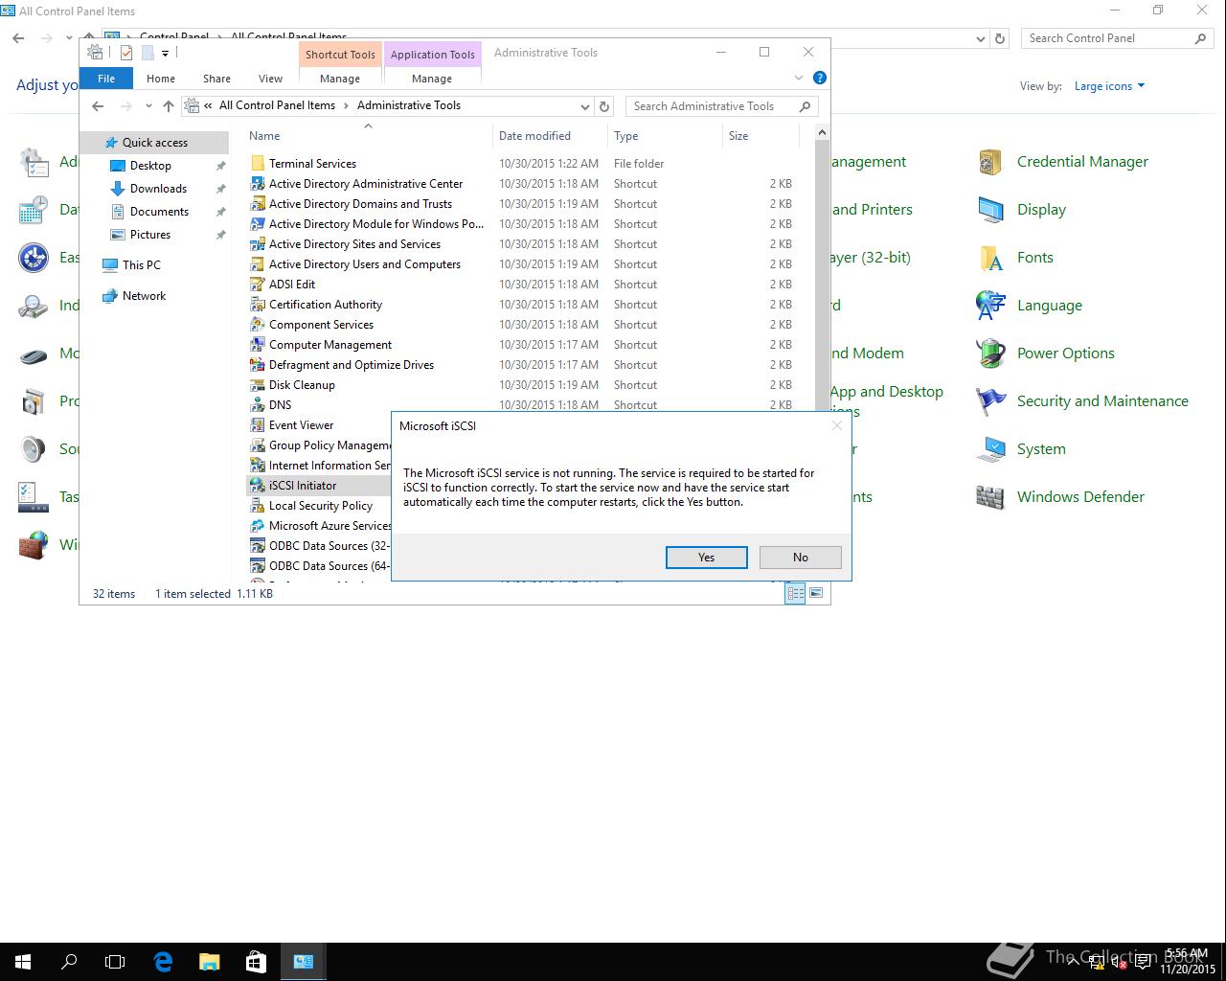Select Network in the navigation pane
Image resolution: width=1226 pixels, height=981 pixels.
pos(144,296)
